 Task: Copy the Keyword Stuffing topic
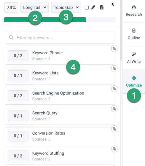pos(114,149)
